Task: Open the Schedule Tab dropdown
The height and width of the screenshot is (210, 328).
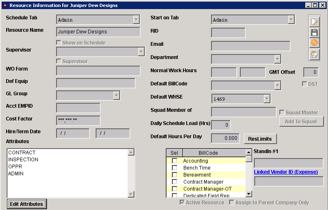Action: [x=136, y=20]
